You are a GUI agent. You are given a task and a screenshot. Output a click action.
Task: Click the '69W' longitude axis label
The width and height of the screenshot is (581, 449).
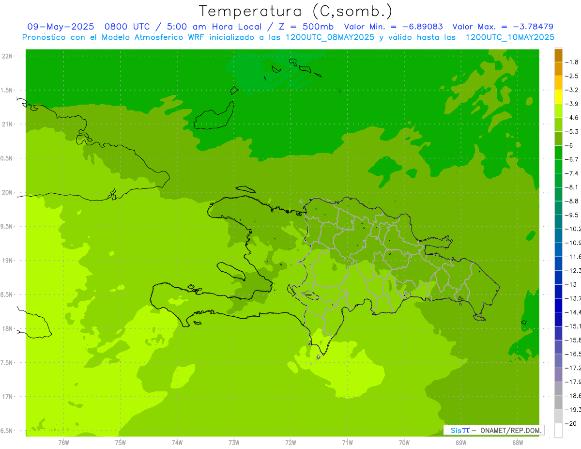point(461,443)
